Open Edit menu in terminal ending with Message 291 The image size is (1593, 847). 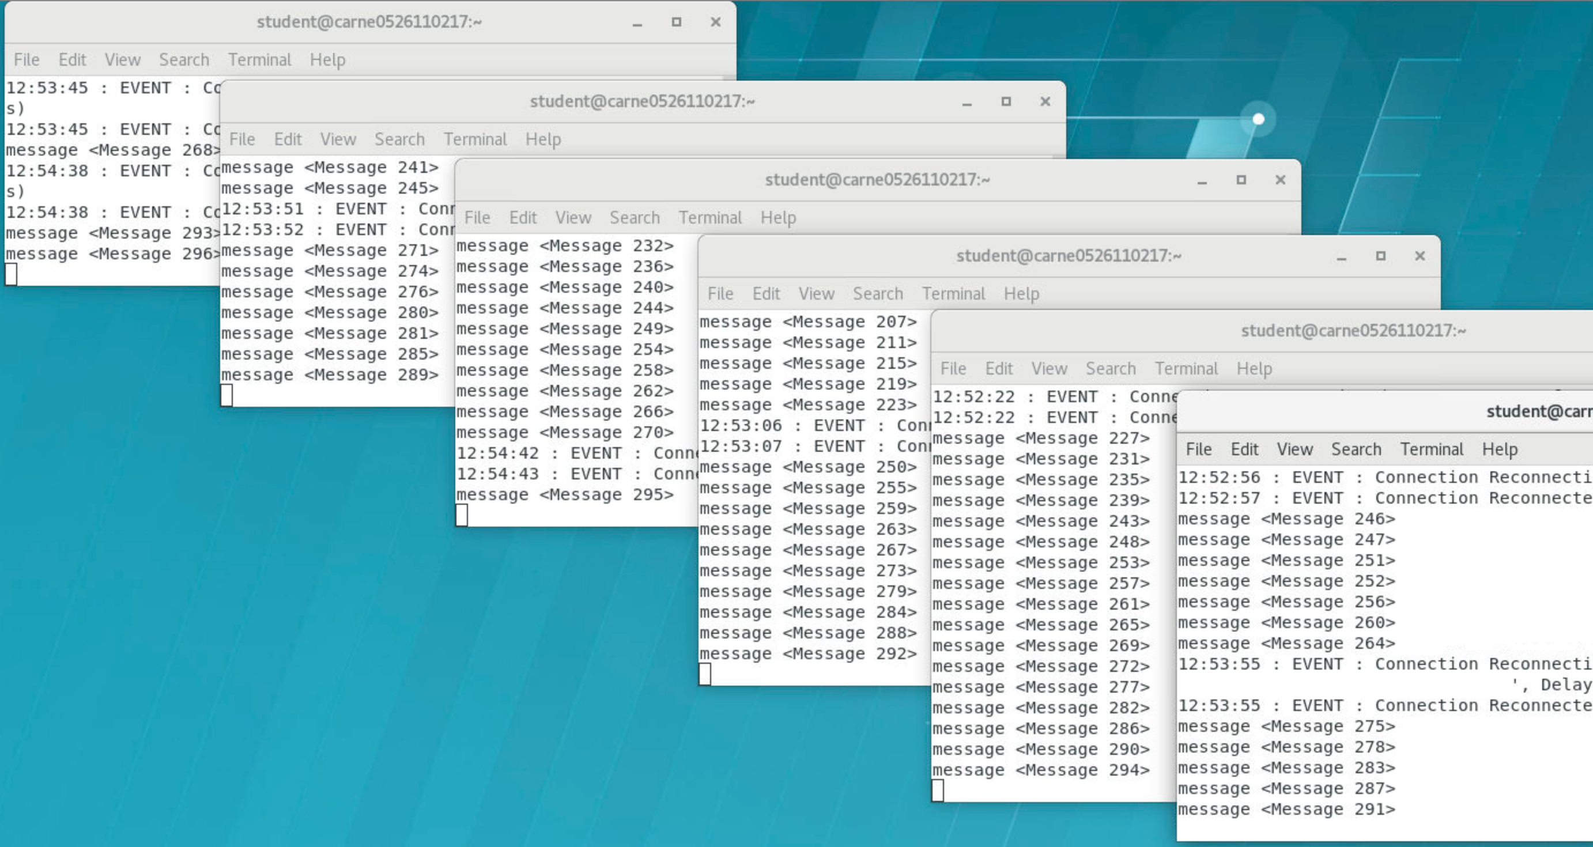pyautogui.click(x=1245, y=449)
